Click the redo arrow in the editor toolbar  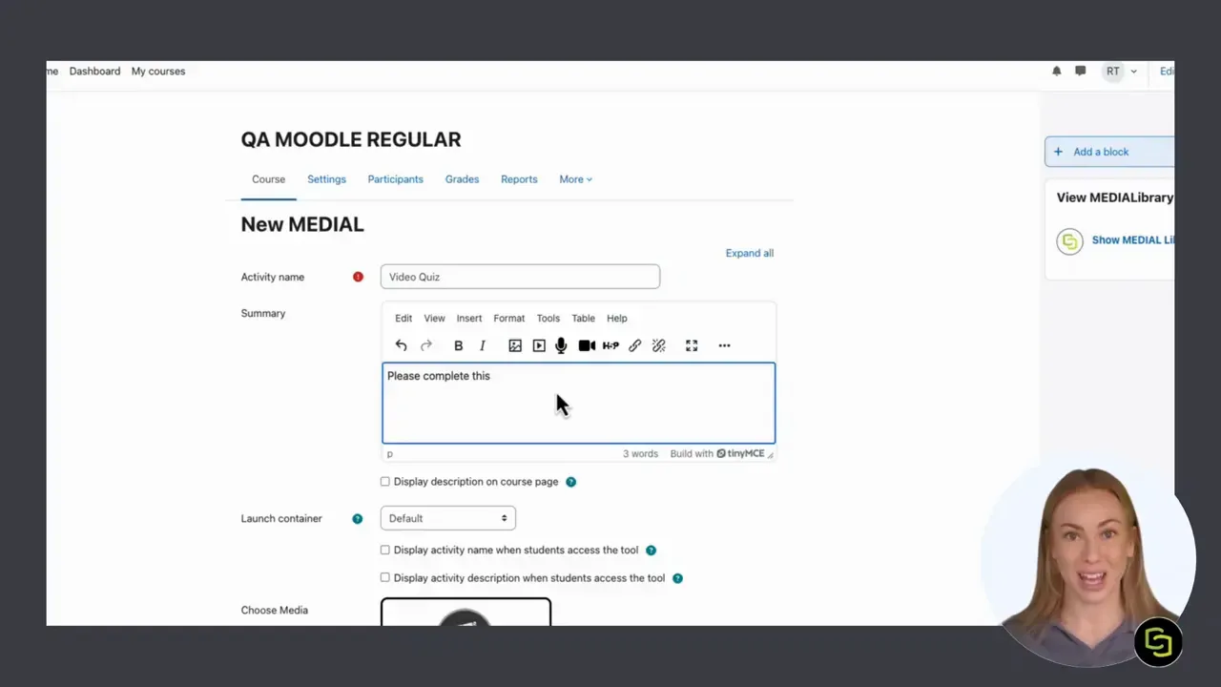(426, 345)
